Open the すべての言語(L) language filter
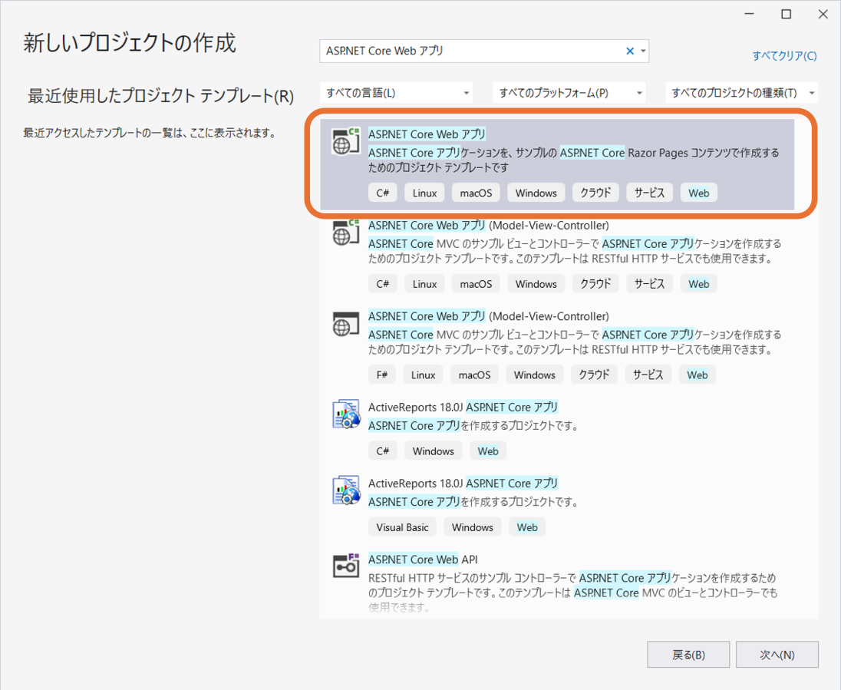Viewport: 841px width, 690px height. tap(397, 93)
